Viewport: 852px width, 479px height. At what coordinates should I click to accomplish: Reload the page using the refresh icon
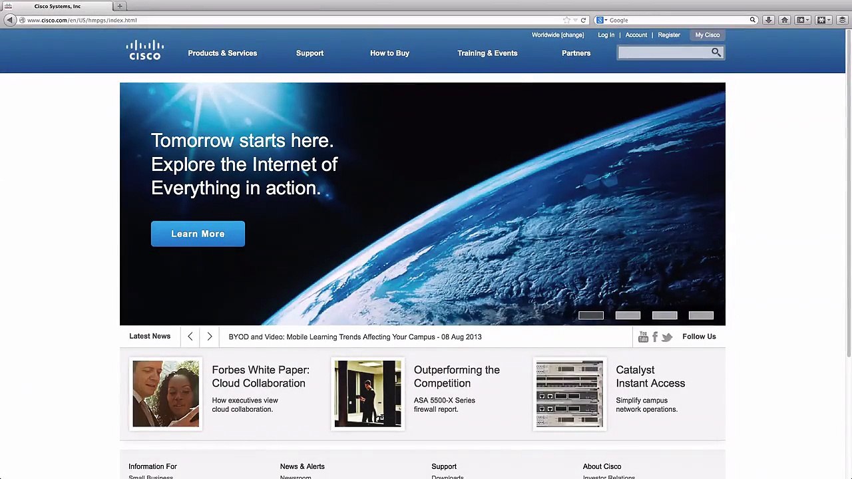point(583,20)
